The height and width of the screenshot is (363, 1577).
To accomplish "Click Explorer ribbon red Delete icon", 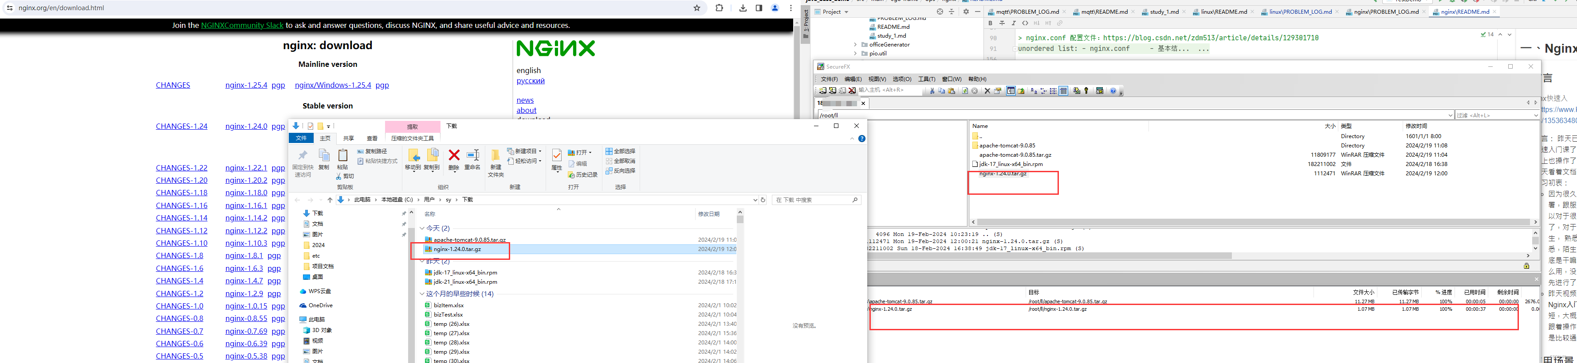I will click(x=454, y=155).
